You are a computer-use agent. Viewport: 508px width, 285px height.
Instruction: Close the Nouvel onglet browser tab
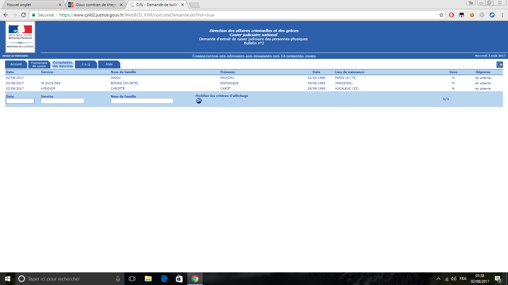(x=60, y=5)
